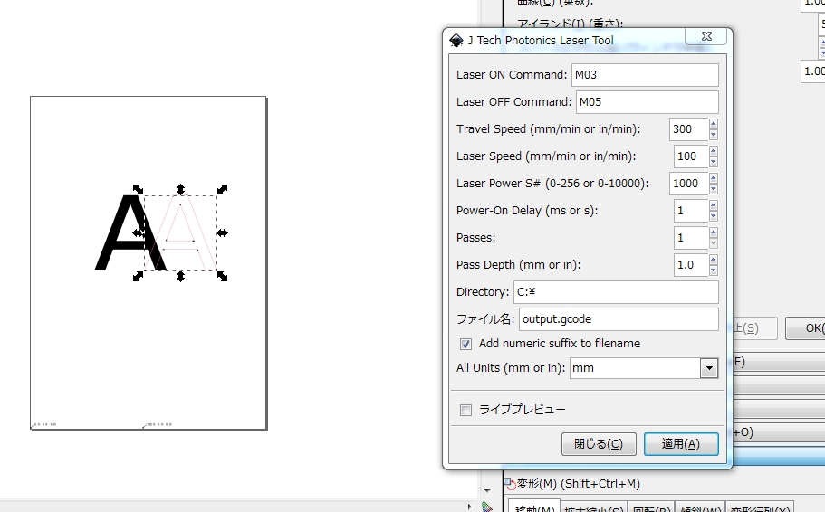Click the top-left diagonal resize handle on canvas
The image size is (825, 512).
click(138, 189)
